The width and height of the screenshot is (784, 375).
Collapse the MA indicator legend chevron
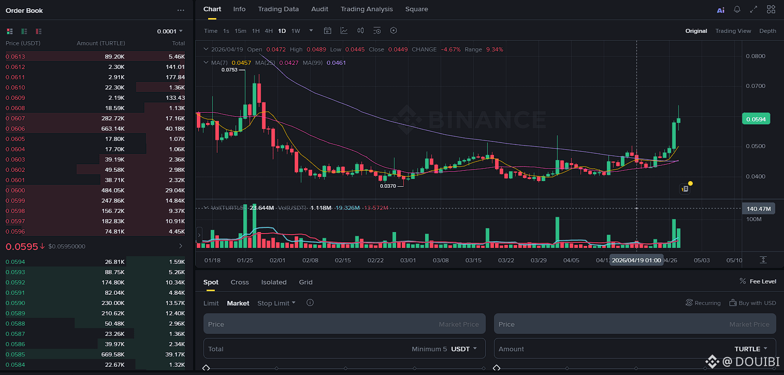click(207, 63)
